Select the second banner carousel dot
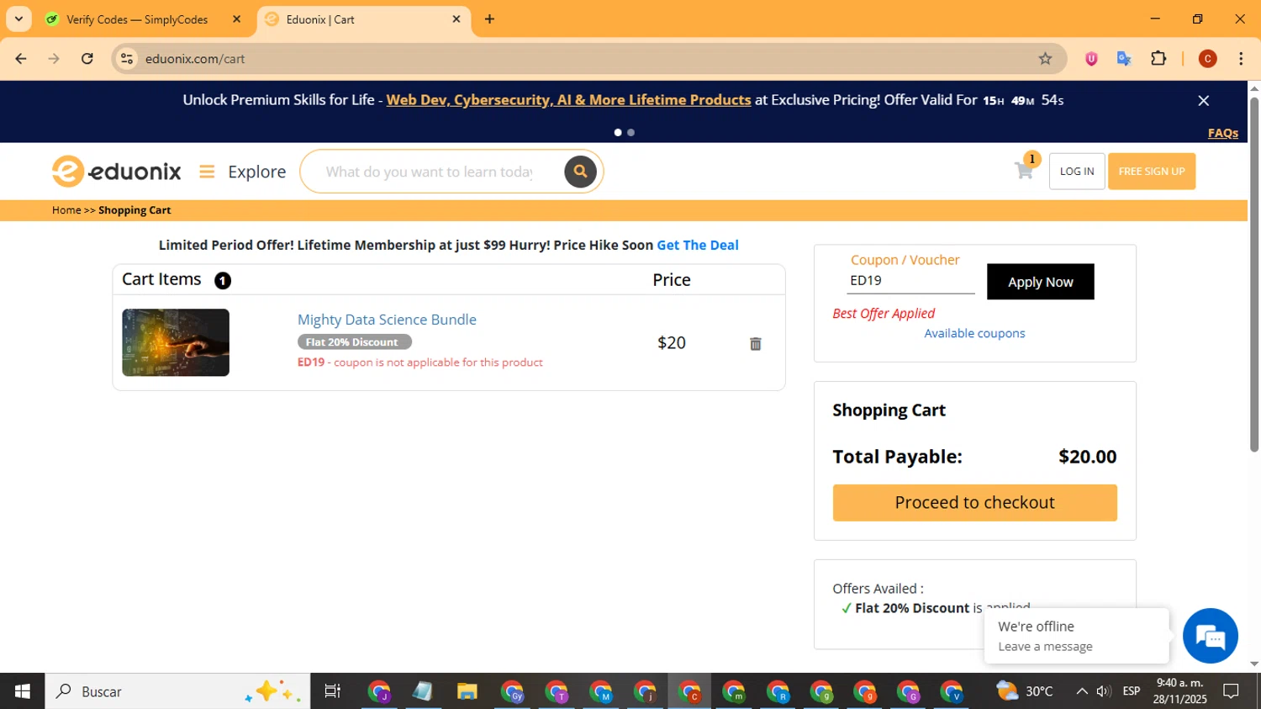1261x709 pixels. click(x=630, y=132)
